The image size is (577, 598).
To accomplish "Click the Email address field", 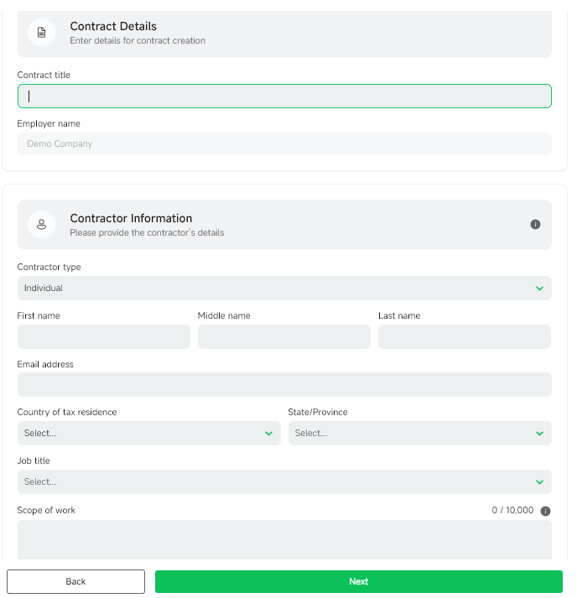I will (x=284, y=384).
